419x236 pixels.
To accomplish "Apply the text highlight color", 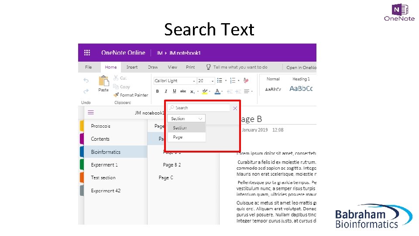I will pos(205,91).
